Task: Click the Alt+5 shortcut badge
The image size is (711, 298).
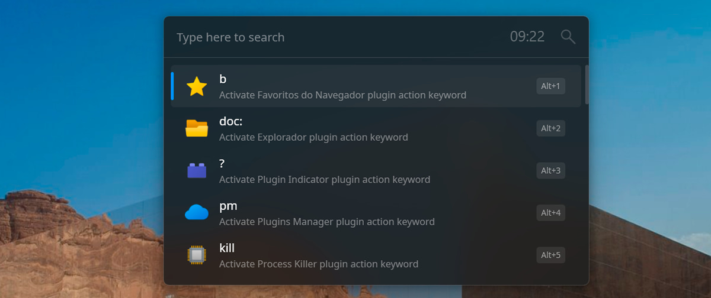Action: (551, 255)
